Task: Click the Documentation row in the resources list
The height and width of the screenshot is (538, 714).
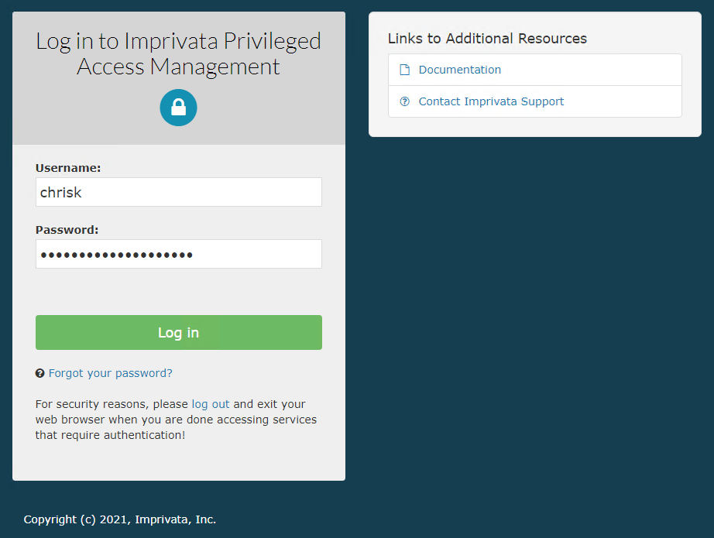Action: coord(534,69)
